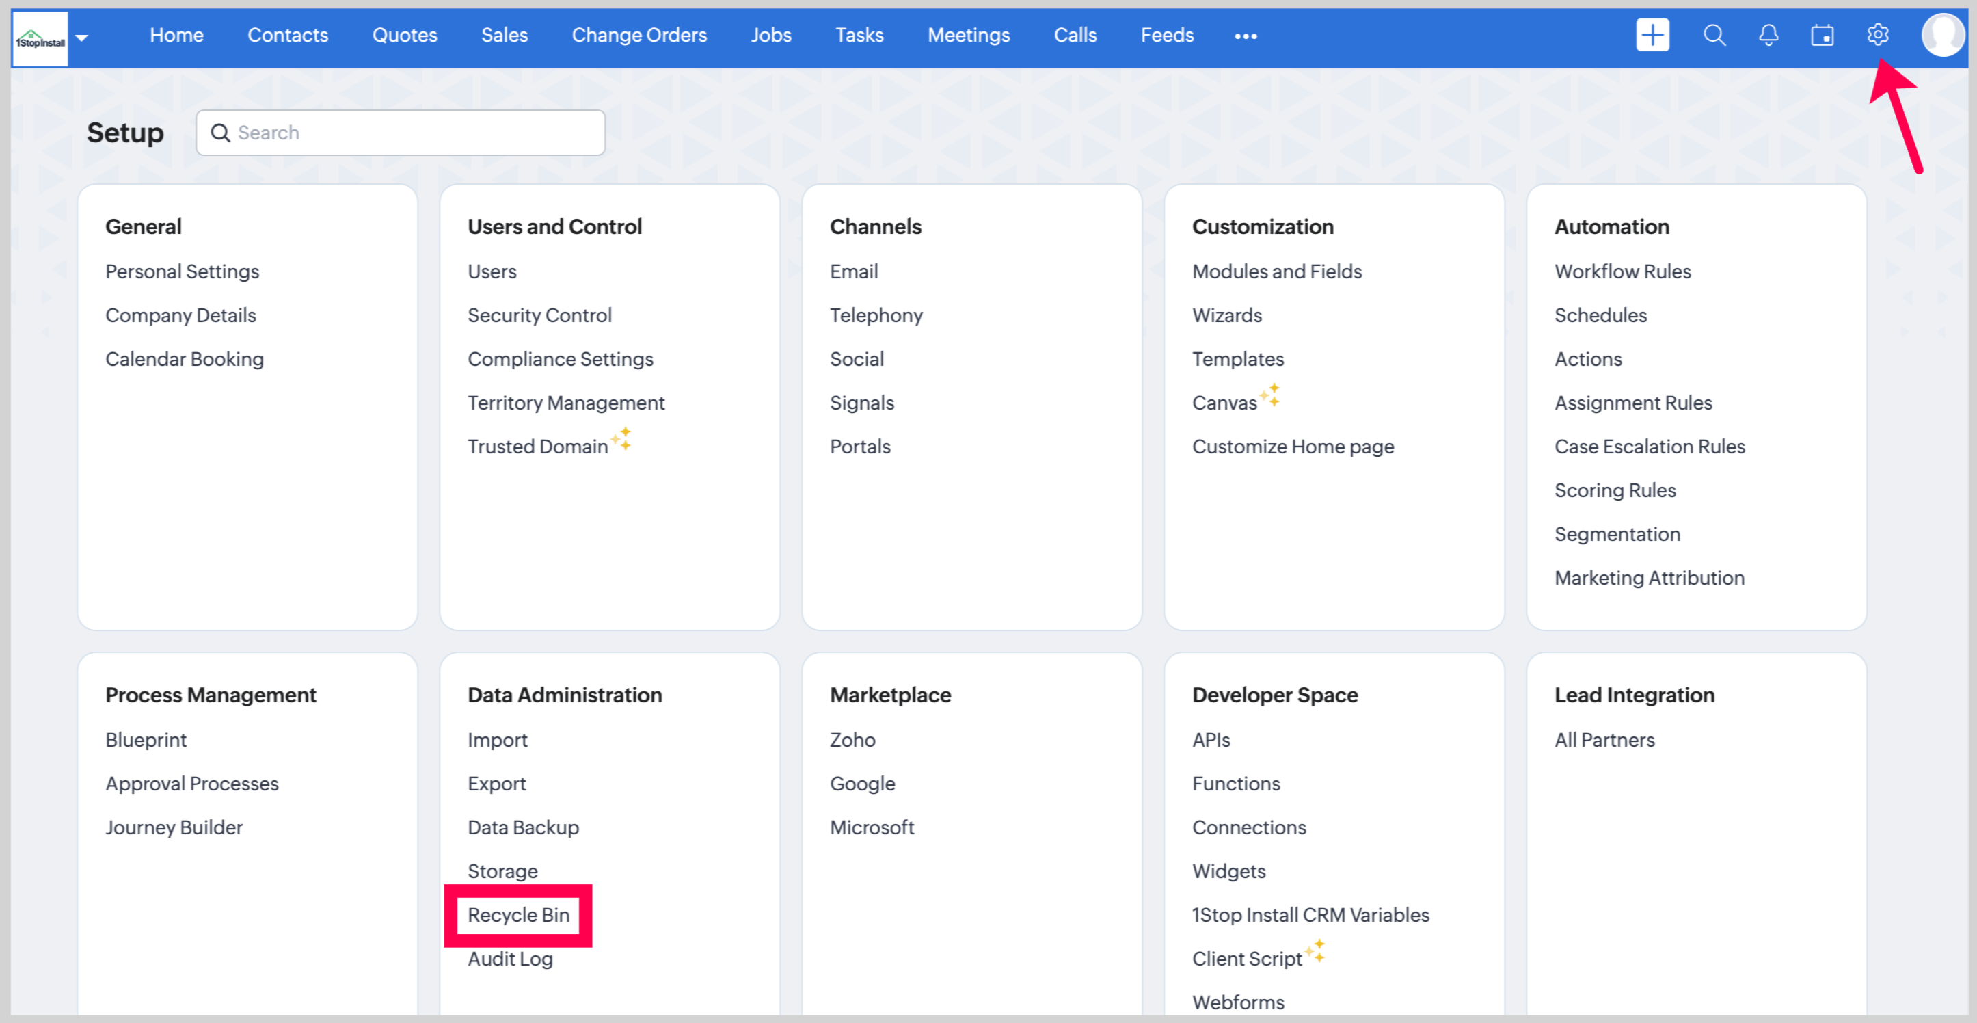Open the calendar icon in header

click(1822, 36)
